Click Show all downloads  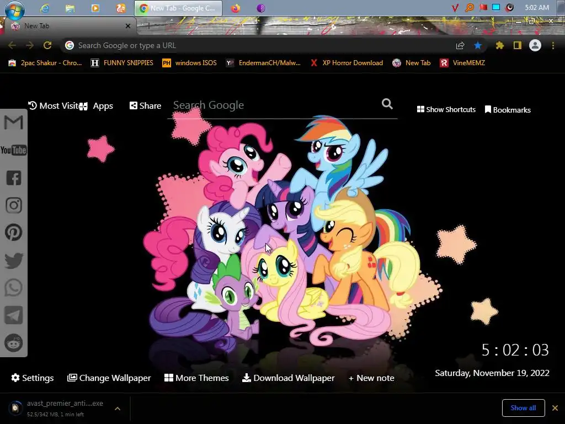tap(523, 408)
